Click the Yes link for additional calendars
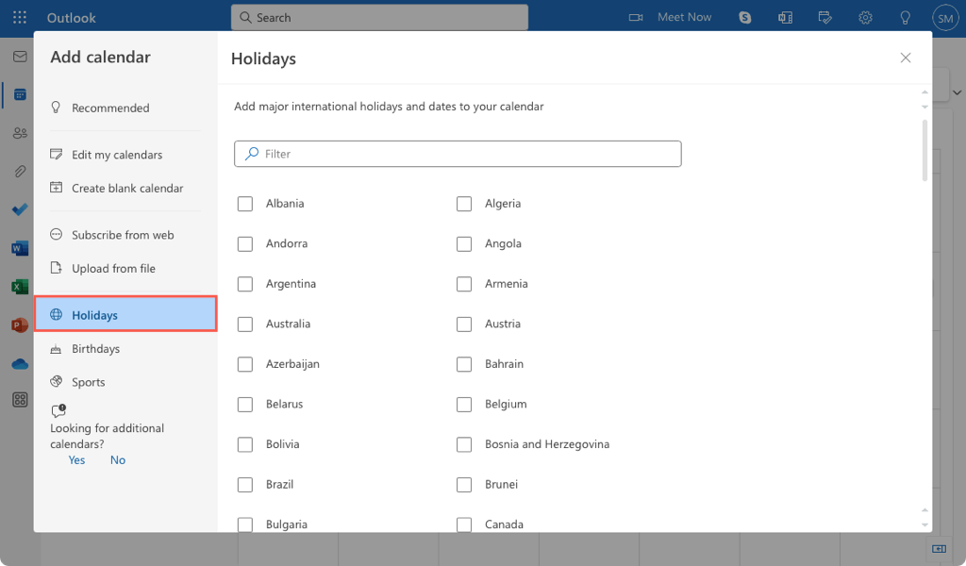 pos(76,460)
